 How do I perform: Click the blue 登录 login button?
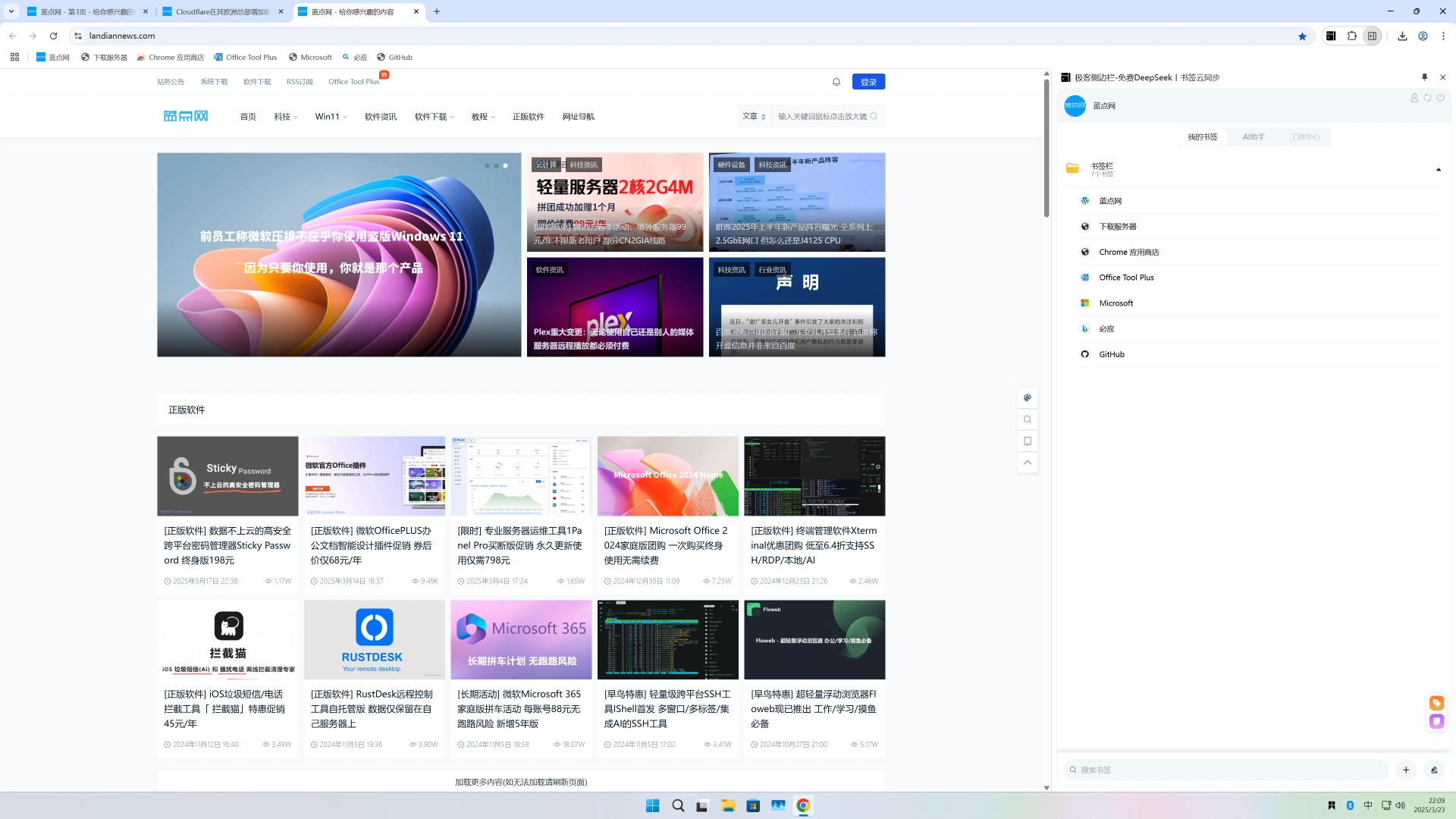tap(868, 82)
